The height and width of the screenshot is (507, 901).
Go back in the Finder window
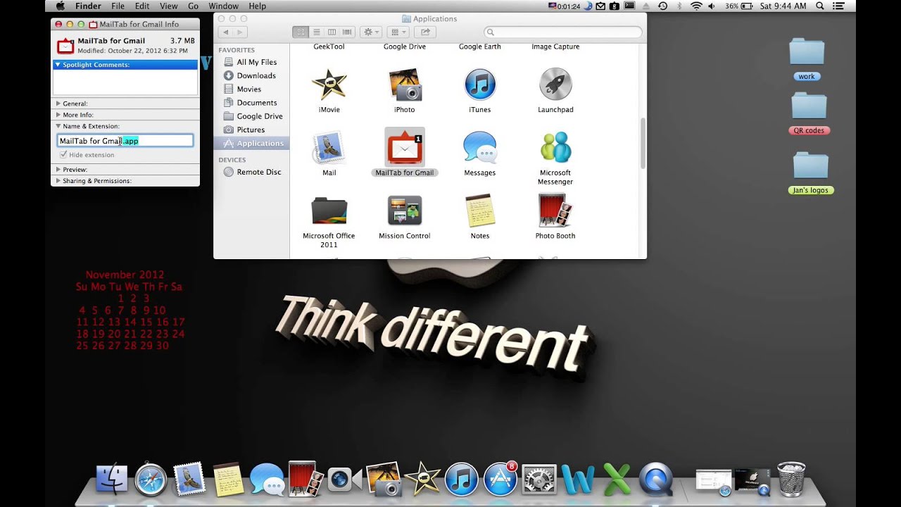pyautogui.click(x=225, y=32)
